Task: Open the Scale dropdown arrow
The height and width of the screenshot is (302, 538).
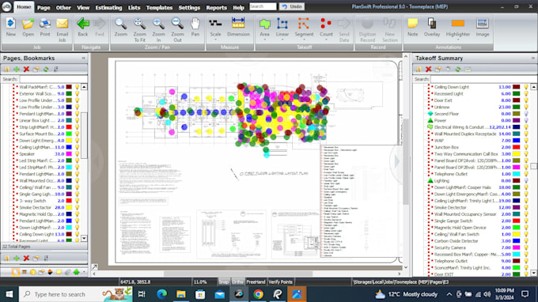Action: [x=215, y=40]
